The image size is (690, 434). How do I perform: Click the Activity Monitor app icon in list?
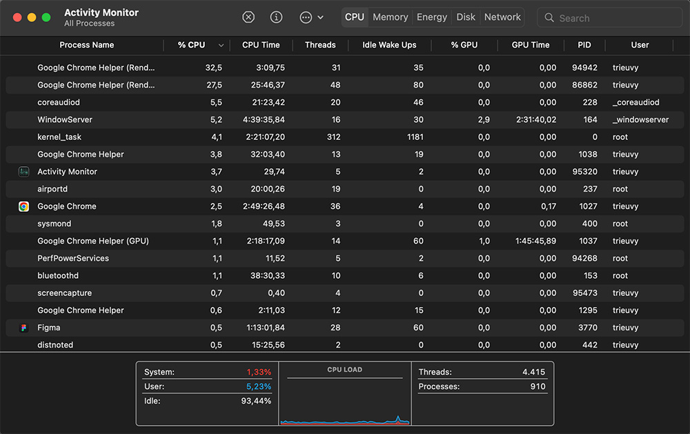tap(23, 172)
